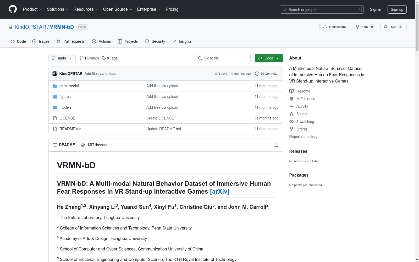
Task: Expand the Solutions menu
Action: pos(58,9)
